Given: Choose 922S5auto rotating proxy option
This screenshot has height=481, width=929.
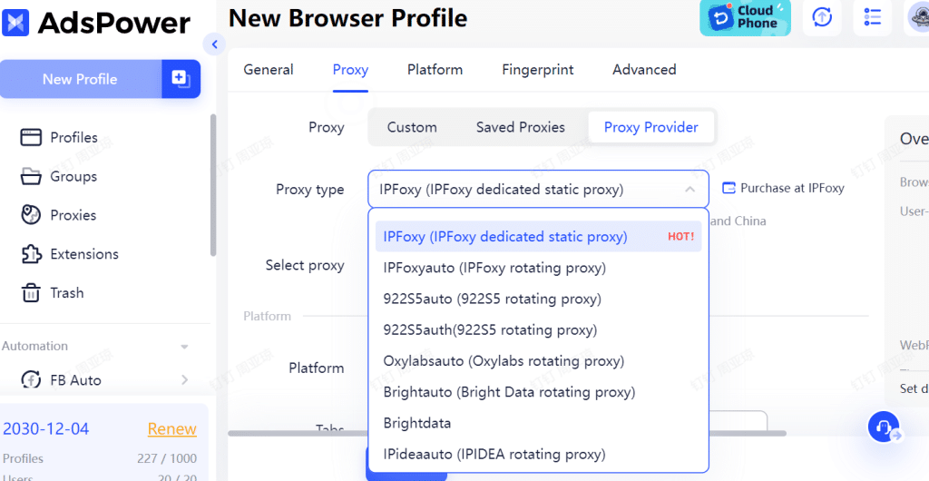Looking at the screenshot, I should [538, 299].
